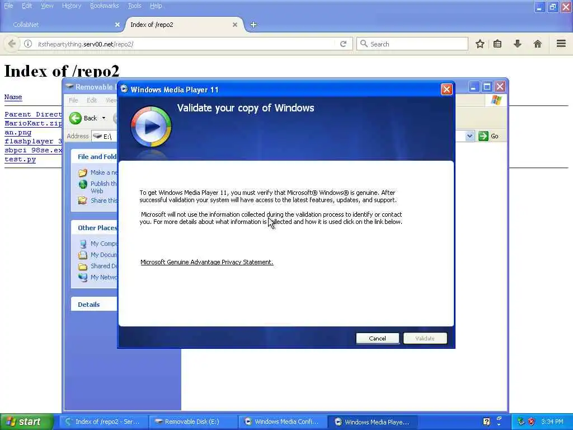This screenshot has height=430, width=573.
Task: Switch to Removable Disk (E:) taskbar item
Action: tap(194, 422)
